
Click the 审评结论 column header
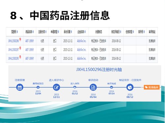(x=152, y=32)
